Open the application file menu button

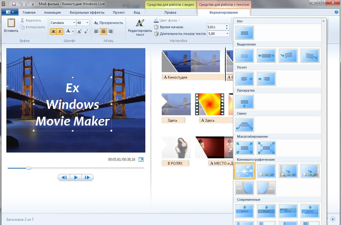tap(10, 12)
